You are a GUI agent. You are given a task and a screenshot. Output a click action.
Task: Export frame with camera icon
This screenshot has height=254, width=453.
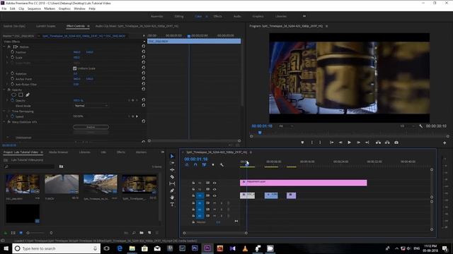[x=396, y=143]
